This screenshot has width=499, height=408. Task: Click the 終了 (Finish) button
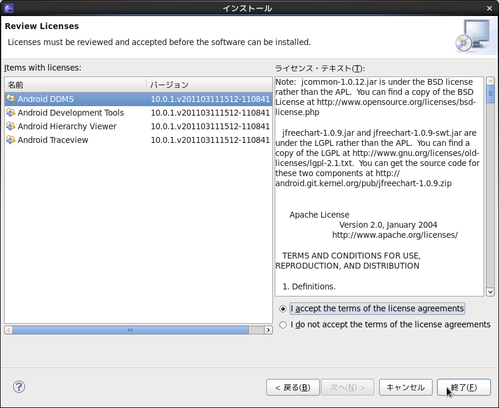pos(463,387)
